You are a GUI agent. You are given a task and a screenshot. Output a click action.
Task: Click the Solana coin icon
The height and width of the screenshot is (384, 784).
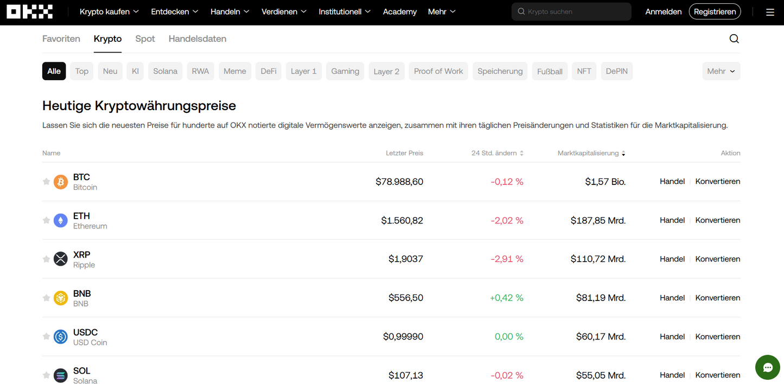pos(60,375)
